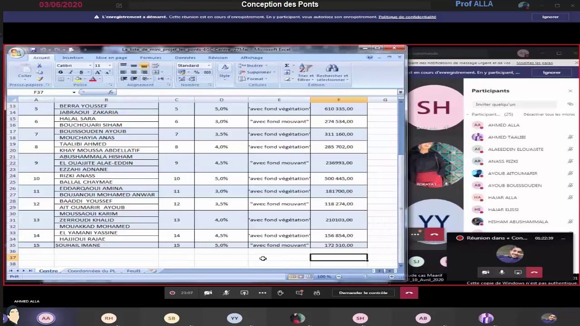580x326 pixels.
Task: Click the share screen icon
Action: click(244, 293)
